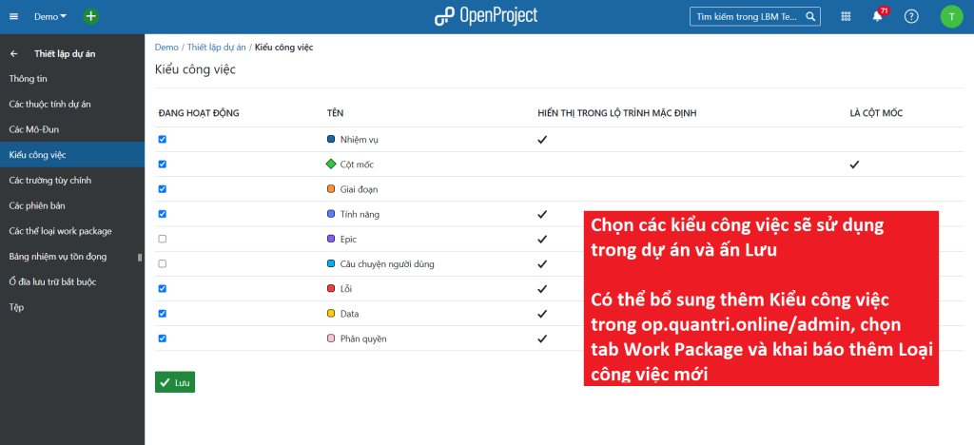Select Các phiên bản in sidebar

point(37,205)
